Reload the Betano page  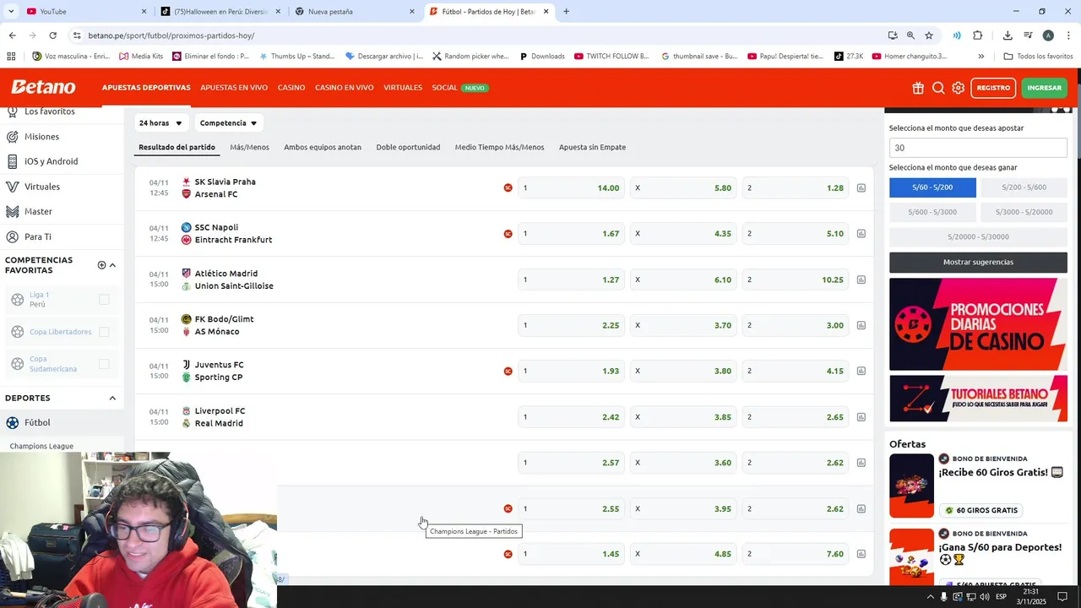point(52,35)
